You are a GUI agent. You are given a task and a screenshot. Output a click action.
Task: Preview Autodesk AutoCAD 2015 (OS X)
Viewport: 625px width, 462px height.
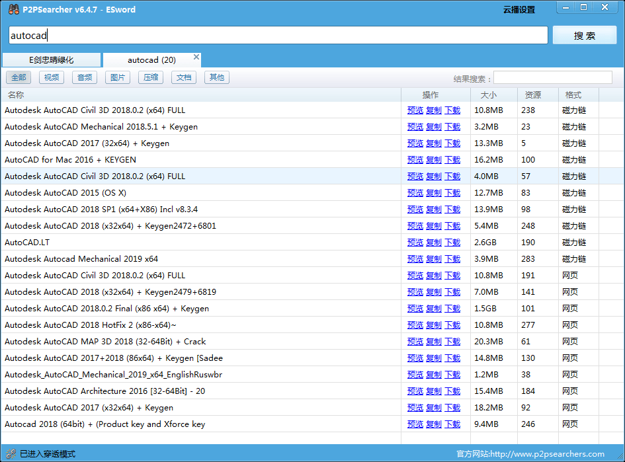click(415, 193)
